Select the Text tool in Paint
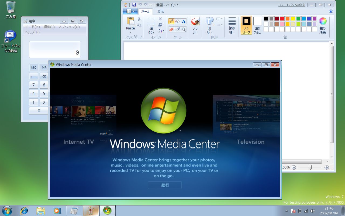This screenshot has width=345, height=216. (184, 21)
